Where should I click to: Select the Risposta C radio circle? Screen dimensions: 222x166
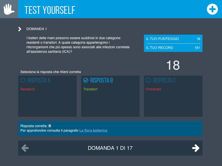pyautogui.click(x=149, y=80)
